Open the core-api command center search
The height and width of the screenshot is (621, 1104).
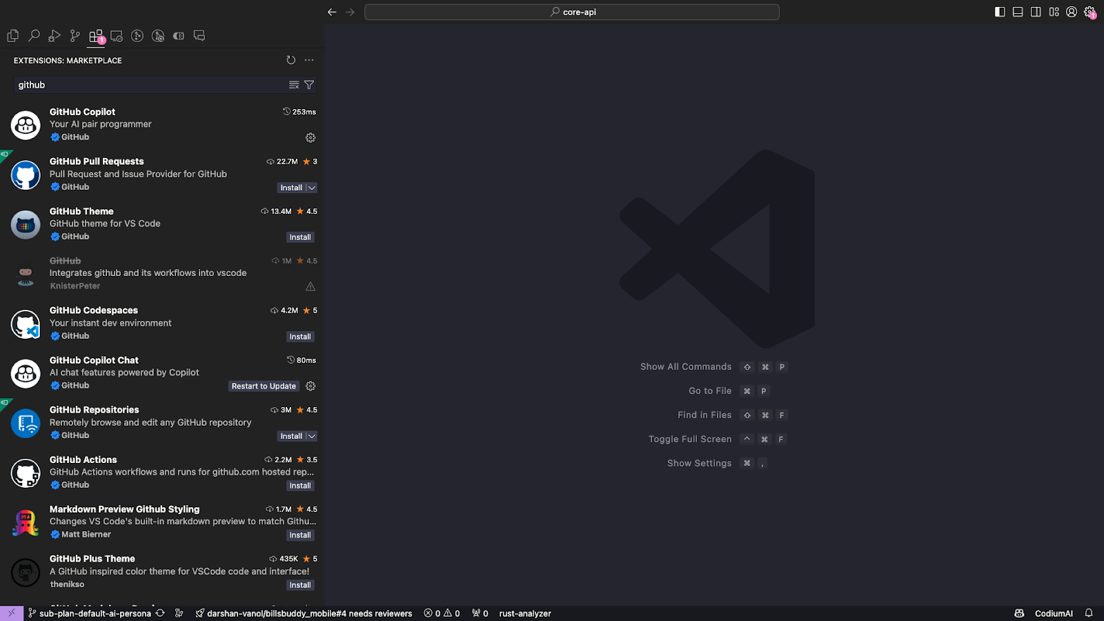click(572, 12)
